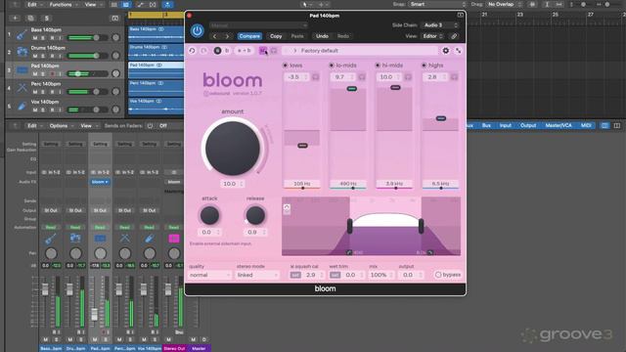Open the Drag No Overlap dropdown
The width and height of the screenshot is (626, 352).
coord(505,4)
